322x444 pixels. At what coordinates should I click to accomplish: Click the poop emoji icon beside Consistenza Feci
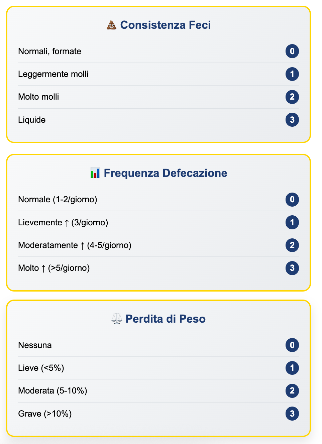tap(111, 25)
